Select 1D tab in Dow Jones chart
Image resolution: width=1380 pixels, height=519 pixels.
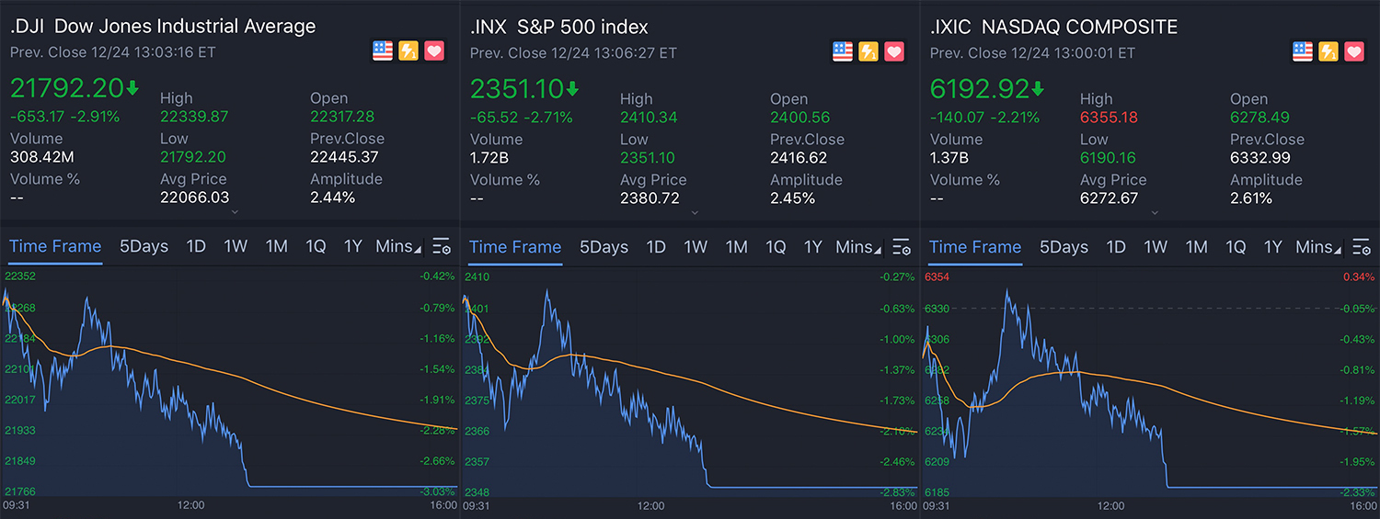(196, 246)
